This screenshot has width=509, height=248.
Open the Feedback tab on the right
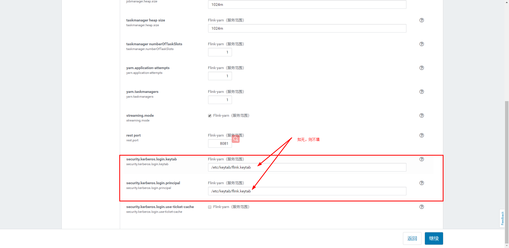coord(502,218)
